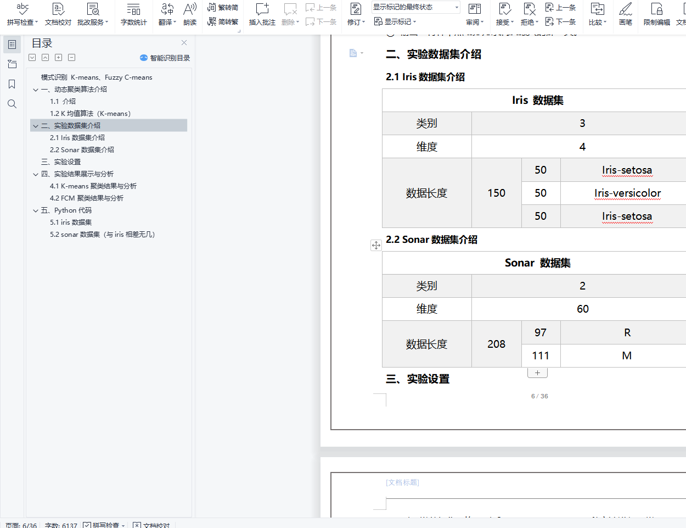Click the table move handle beside 2.2 Sonar heading

376,245
